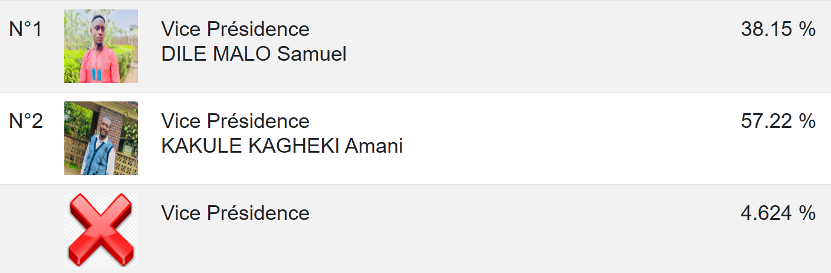Select the N°1 candidate number label
Image resolution: width=831 pixels, height=273 pixels.
[26, 29]
